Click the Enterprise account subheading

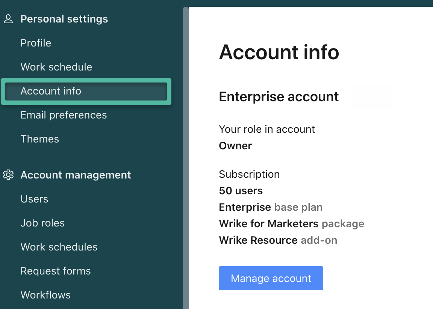tap(279, 97)
